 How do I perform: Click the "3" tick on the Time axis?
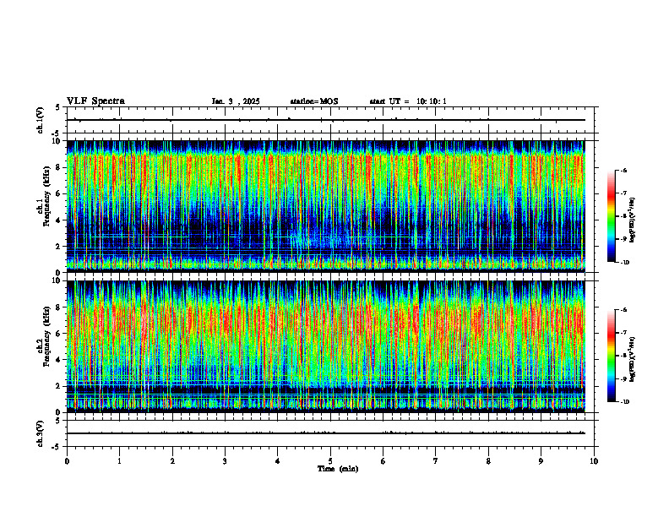[225, 461]
